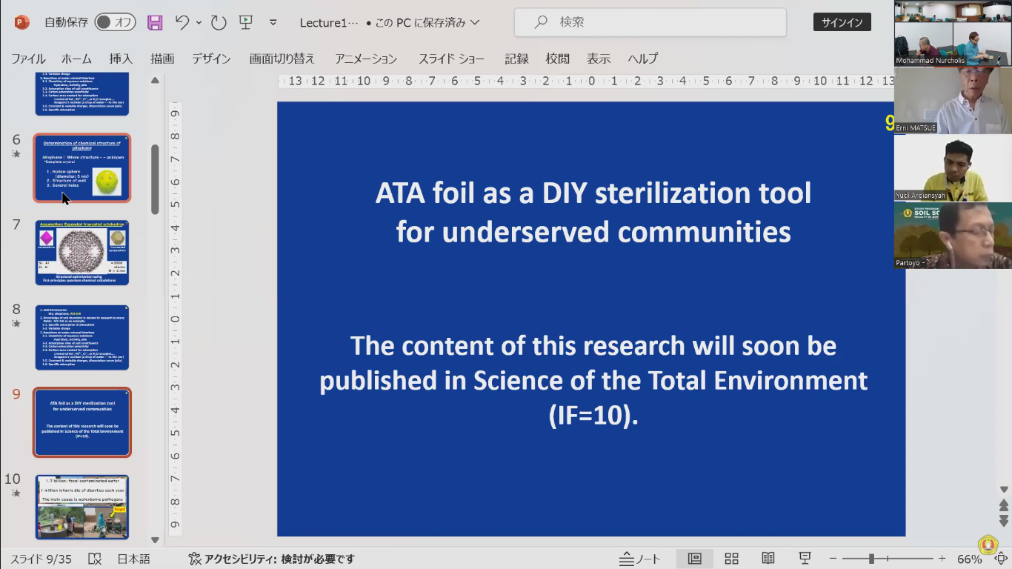Open the ヘルプ ribbon tab
This screenshot has height=569, width=1012.
click(x=643, y=59)
